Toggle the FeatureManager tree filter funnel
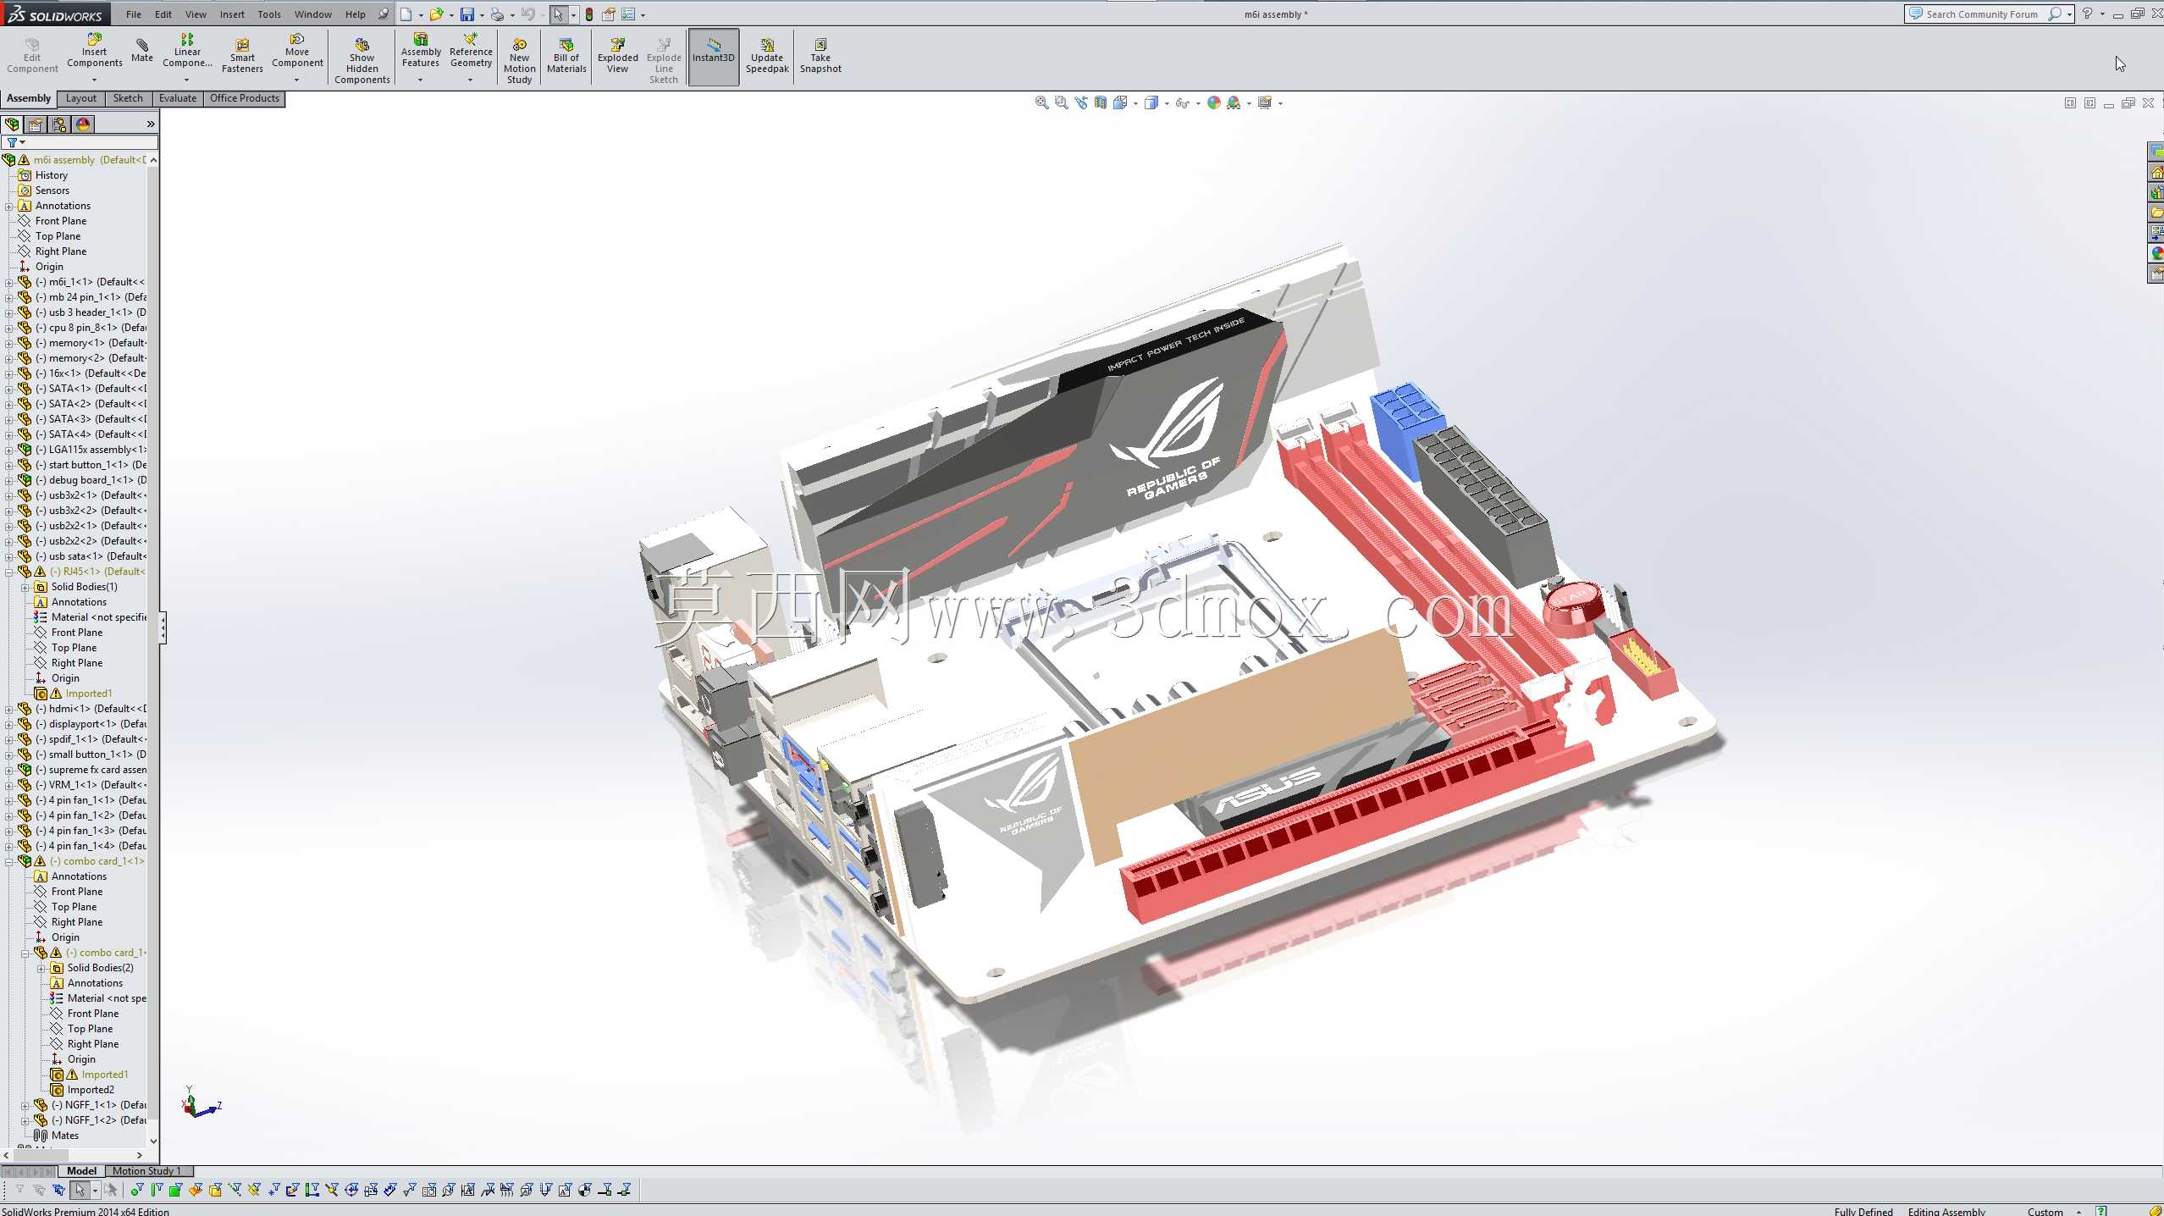This screenshot has width=2164, height=1216. click(12, 142)
